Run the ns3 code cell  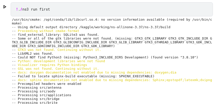(5, 7)
